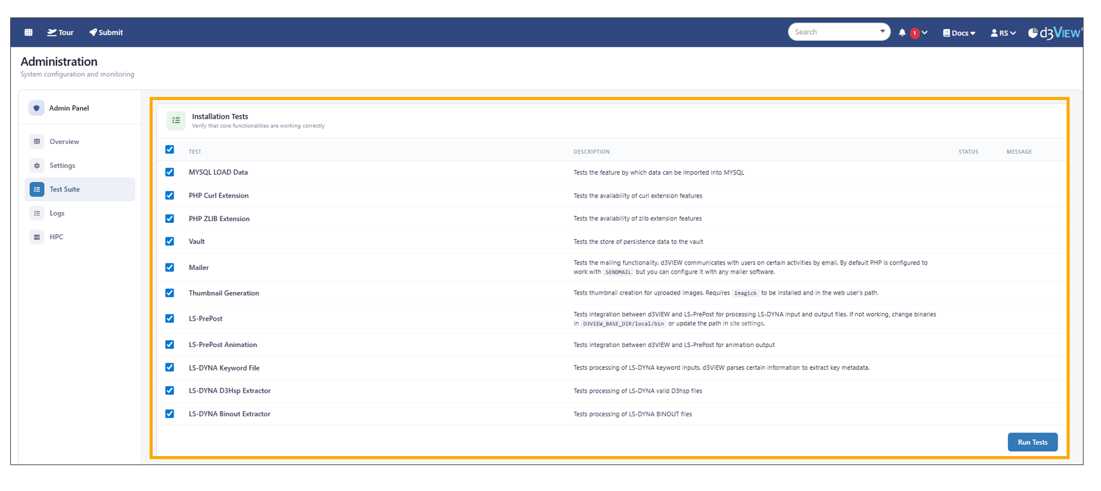This screenshot has width=1101, height=491.
Task: Expand the search box dropdown arrow
Action: [882, 31]
